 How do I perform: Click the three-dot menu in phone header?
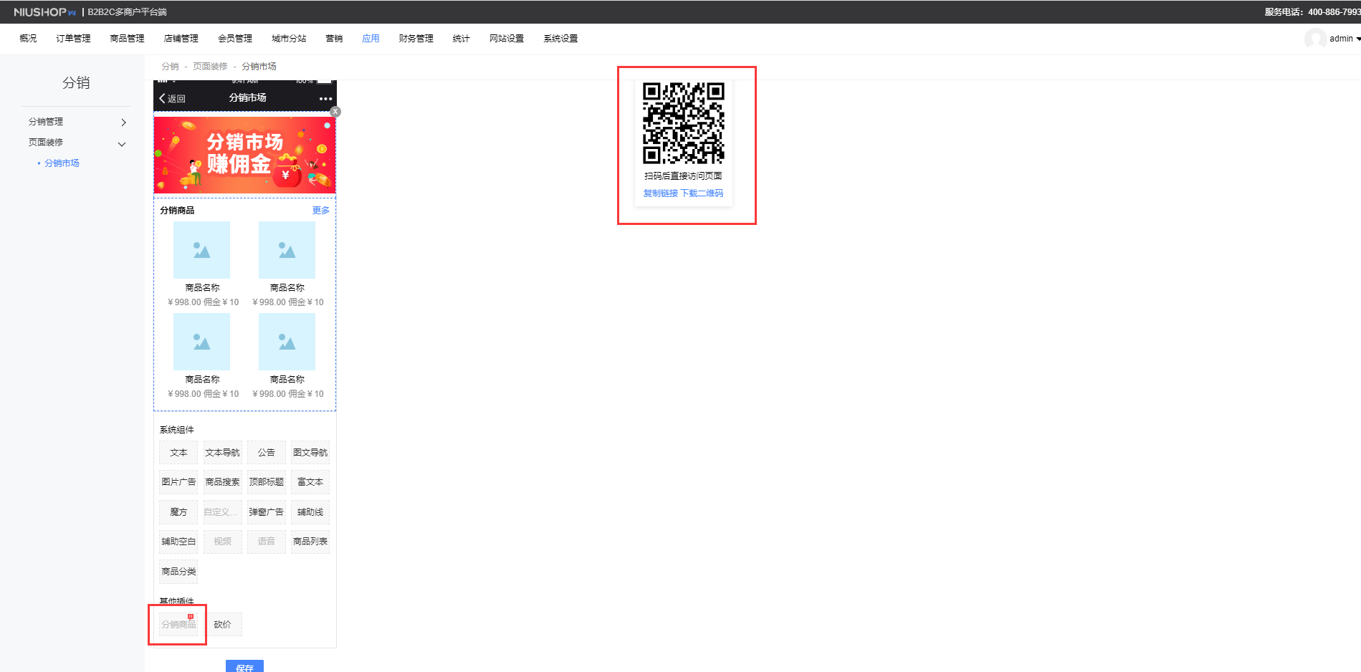(x=325, y=99)
